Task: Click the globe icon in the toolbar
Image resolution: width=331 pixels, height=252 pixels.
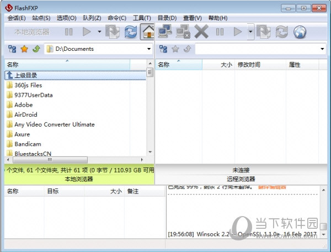Action: click(x=300, y=32)
